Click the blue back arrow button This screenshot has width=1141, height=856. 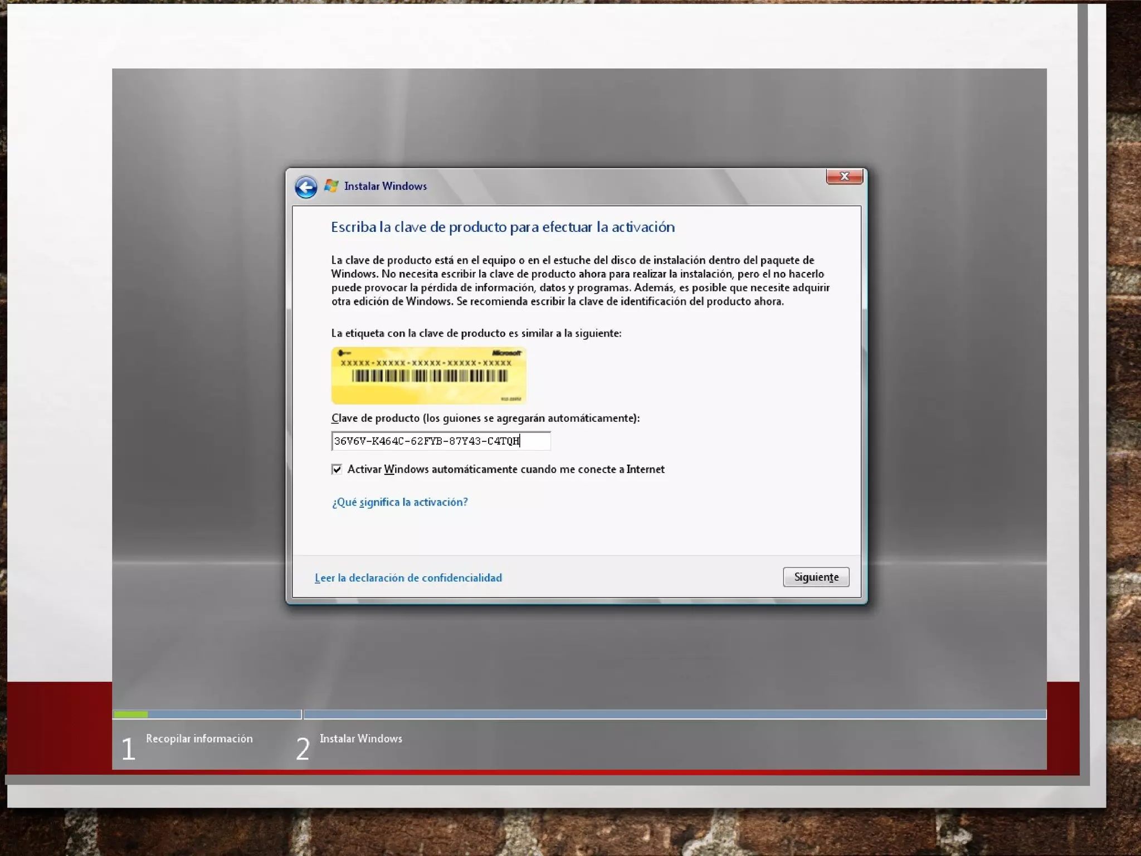point(306,187)
